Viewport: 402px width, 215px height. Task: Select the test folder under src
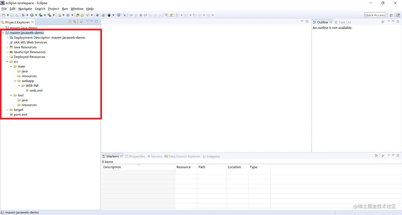pos(20,95)
